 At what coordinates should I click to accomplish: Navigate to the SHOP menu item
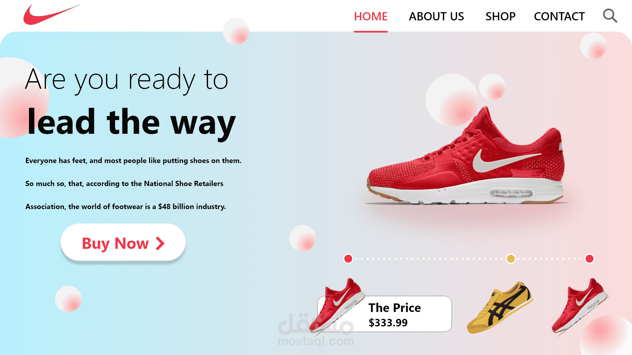[x=500, y=16]
